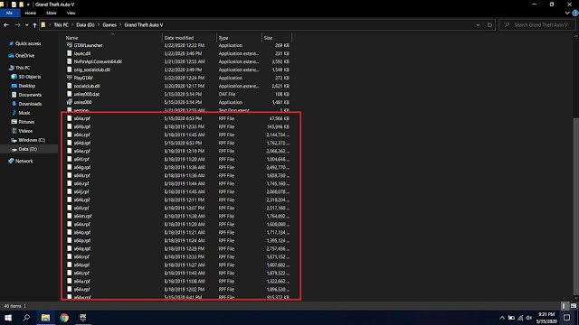The image size is (579, 325).
Task: Switch to large thumbnails view
Action: (574, 306)
